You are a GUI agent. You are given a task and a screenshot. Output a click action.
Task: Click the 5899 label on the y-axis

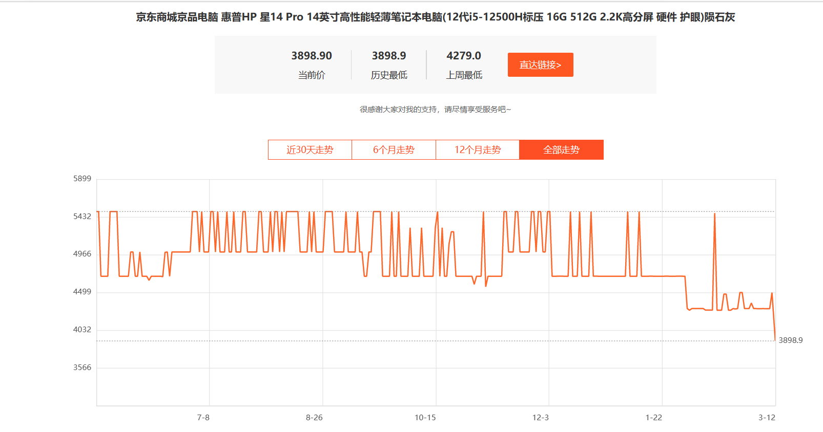(82, 179)
